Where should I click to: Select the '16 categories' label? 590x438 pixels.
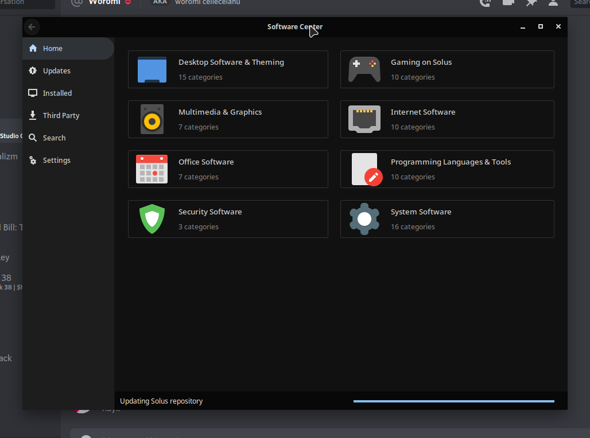[x=413, y=226]
